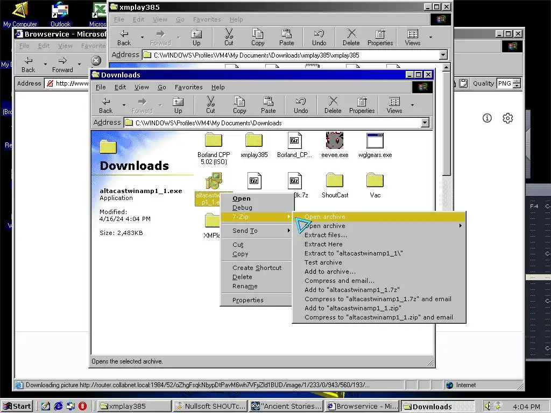Screen dimensions: 551x413
Task: Open the Views dropdown arrow in the Downloads toolbar
Action: [412, 105]
